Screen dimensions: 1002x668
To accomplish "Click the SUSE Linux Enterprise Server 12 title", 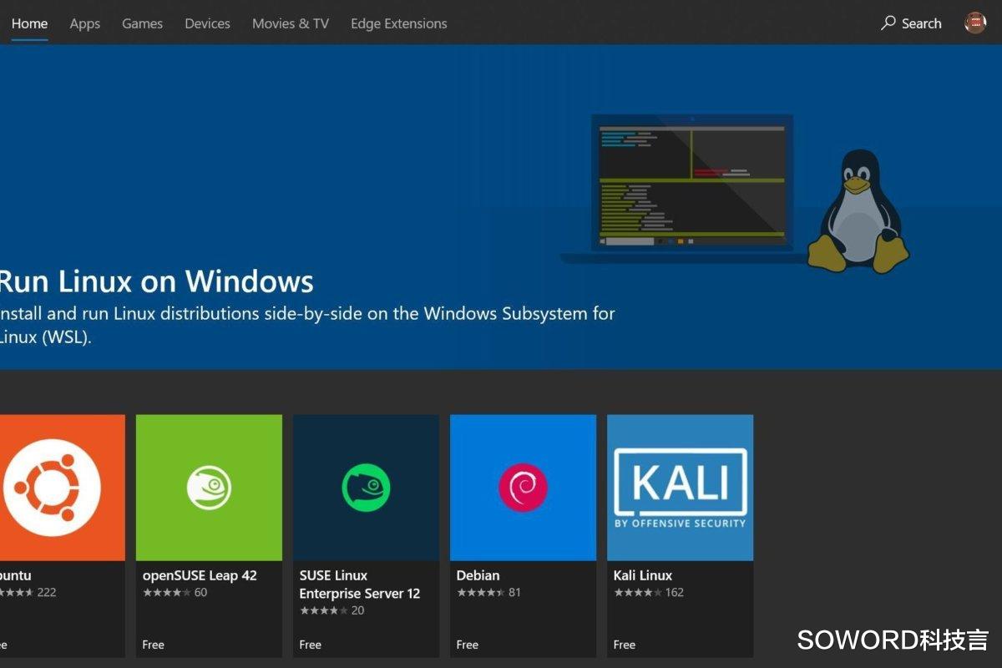I will click(x=360, y=584).
